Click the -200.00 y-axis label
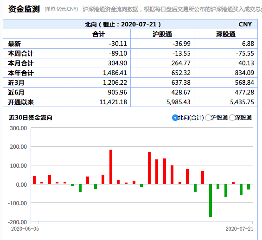262x240 pixels. click(17, 222)
